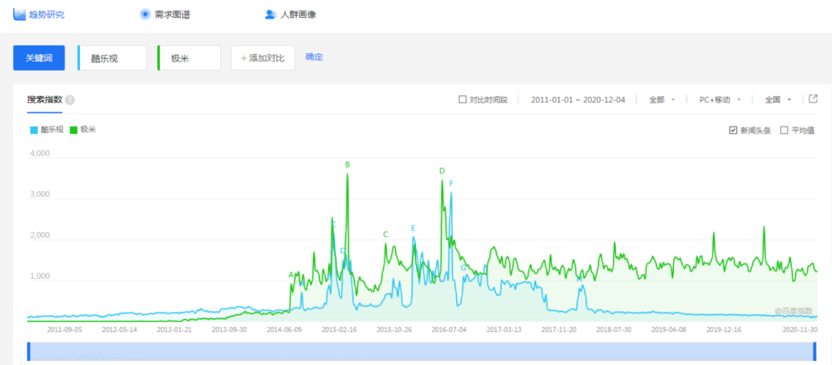Click left handle of timeline range slider
832x365 pixels.
[x=29, y=352]
